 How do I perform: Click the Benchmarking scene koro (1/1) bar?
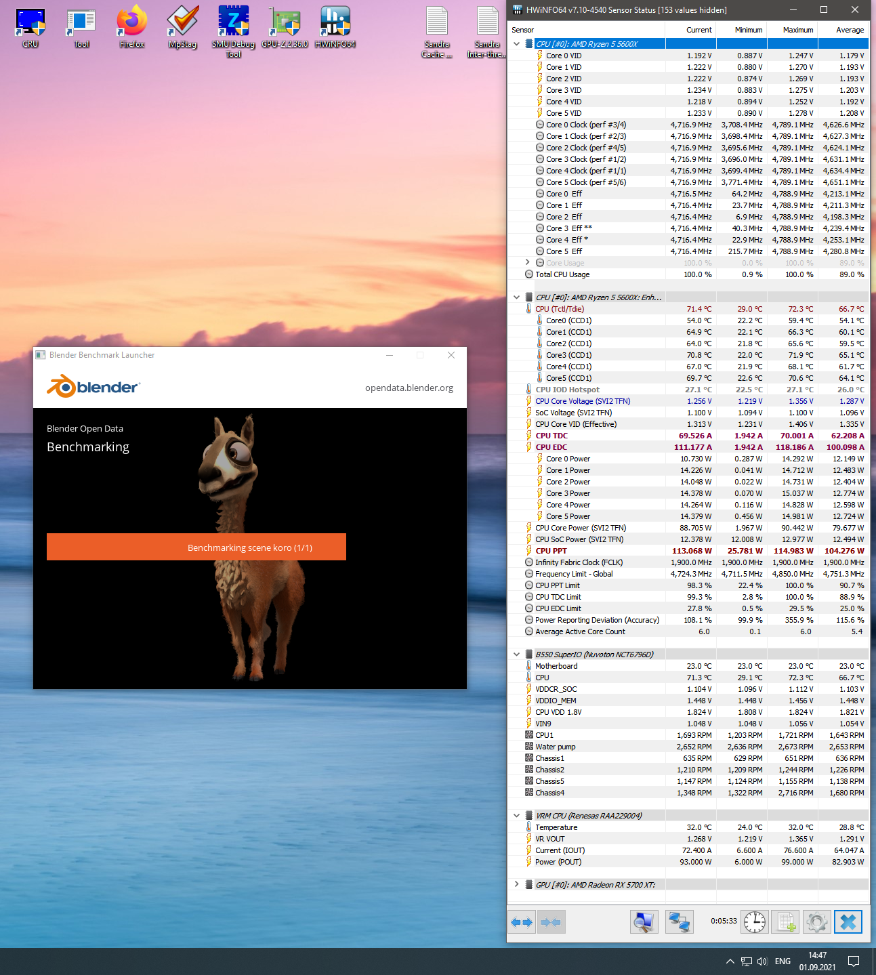pos(196,547)
